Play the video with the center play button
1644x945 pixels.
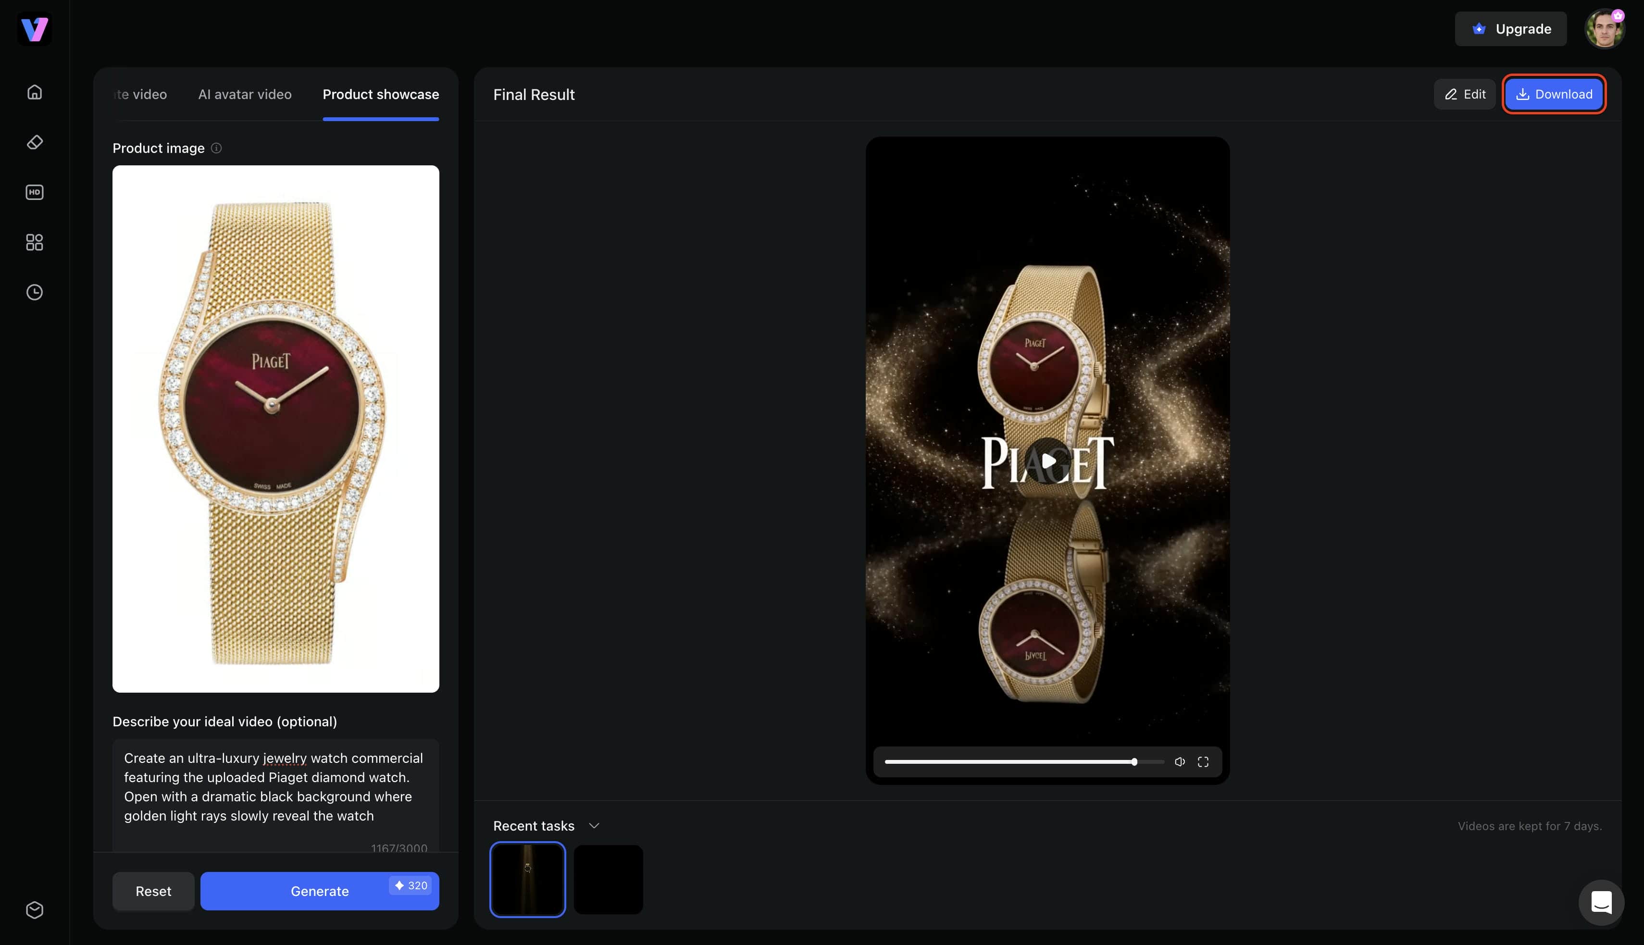1047,461
